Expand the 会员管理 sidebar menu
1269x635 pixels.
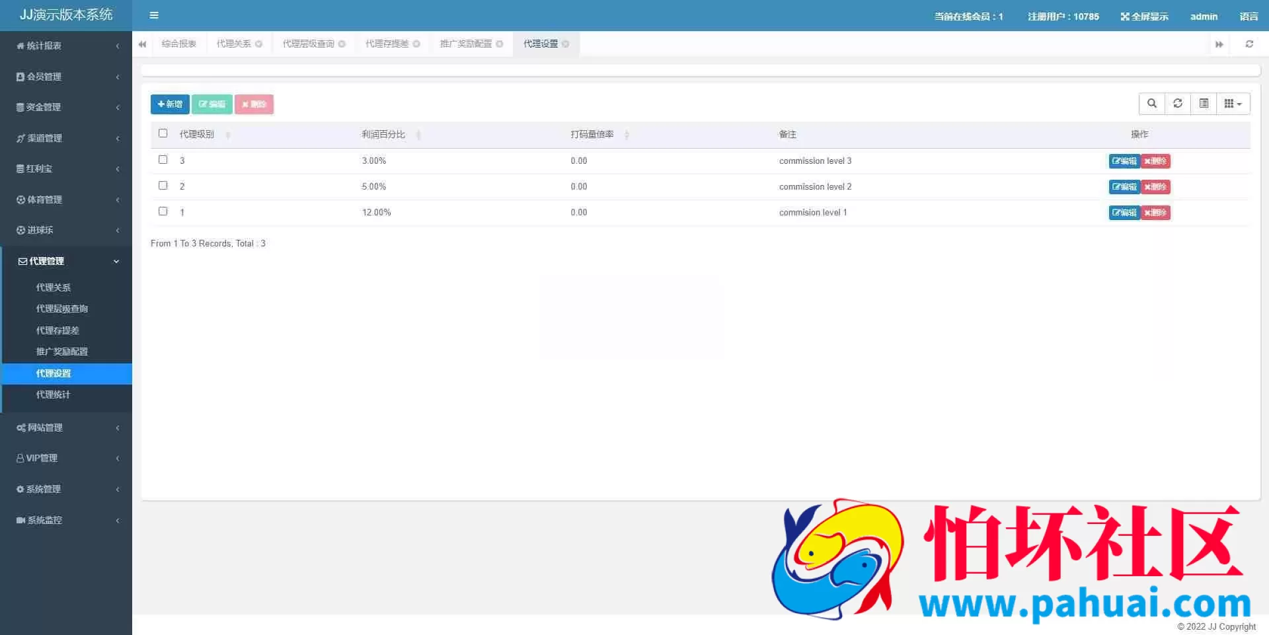point(66,77)
